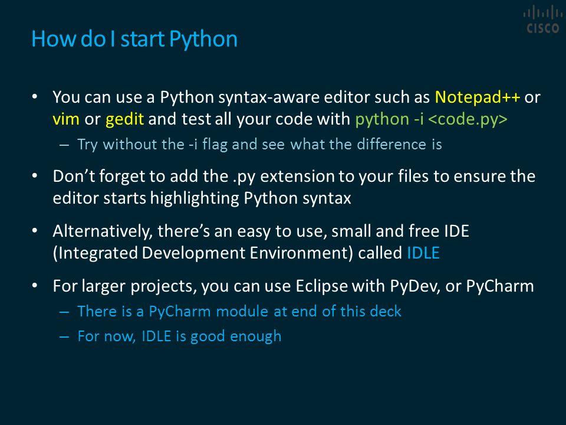Click the green command 'python -i <code.py>'
This screenshot has width=566, height=425.
click(432, 119)
